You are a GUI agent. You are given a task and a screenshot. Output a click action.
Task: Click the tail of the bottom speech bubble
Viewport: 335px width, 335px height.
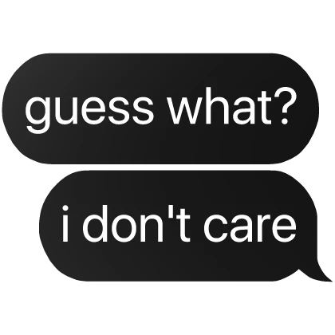click(x=319, y=274)
